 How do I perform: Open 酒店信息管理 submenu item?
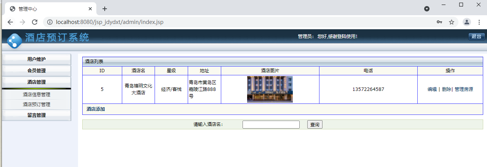click(37, 95)
